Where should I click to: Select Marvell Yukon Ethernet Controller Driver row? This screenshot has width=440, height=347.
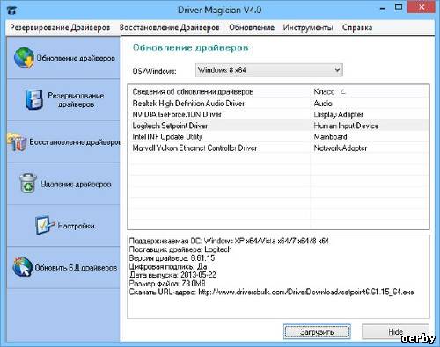point(279,148)
